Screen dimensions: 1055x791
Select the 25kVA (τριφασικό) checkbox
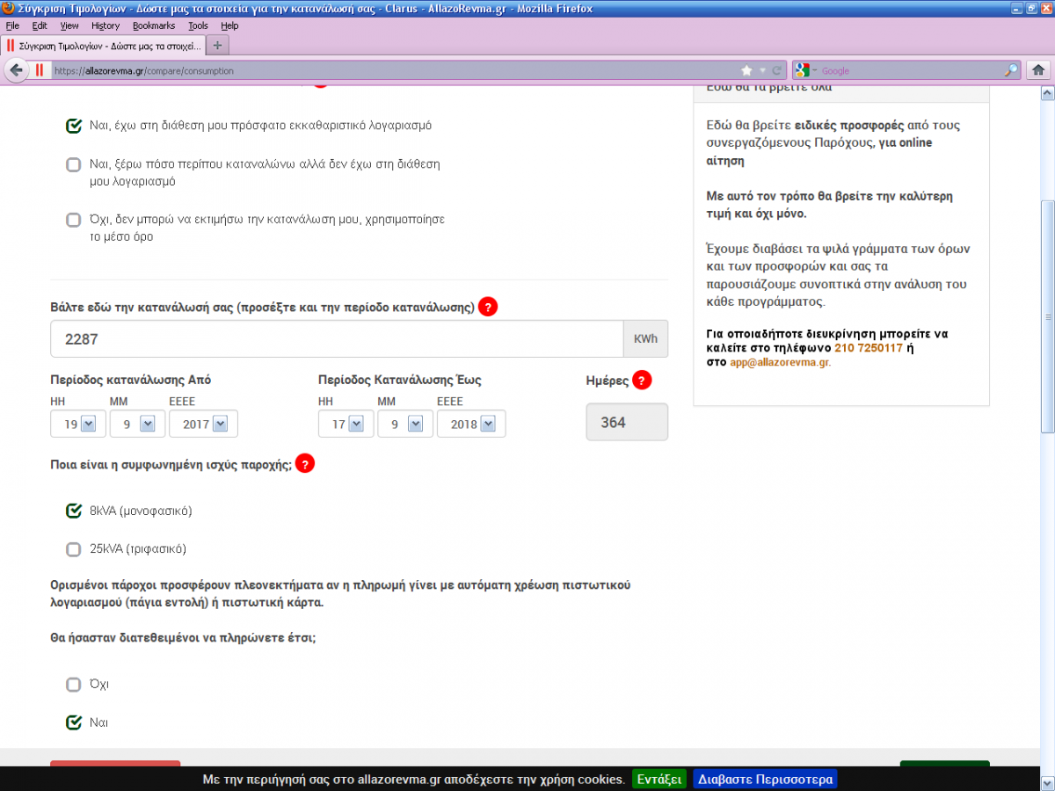coord(74,549)
